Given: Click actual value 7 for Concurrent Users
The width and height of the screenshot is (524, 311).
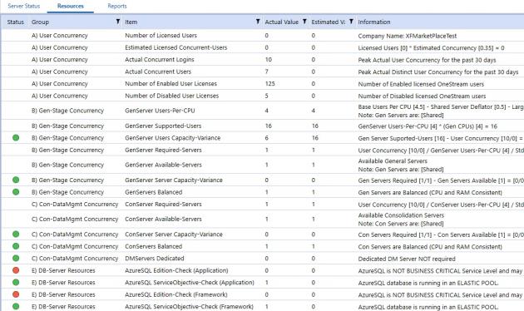Looking at the screenshot, I should point(266,72).
